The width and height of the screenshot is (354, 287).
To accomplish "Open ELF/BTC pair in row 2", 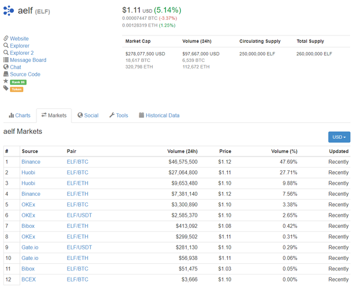I will coord(77,173).
